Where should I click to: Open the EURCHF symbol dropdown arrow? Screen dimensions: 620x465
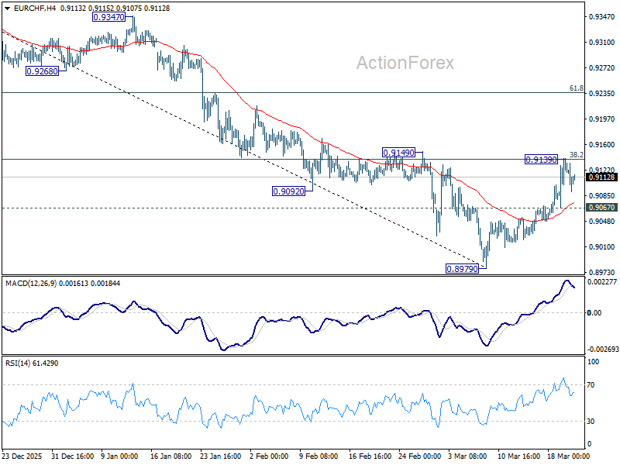coord(6,7)
